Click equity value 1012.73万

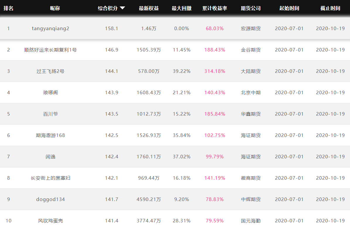point(149,114)
